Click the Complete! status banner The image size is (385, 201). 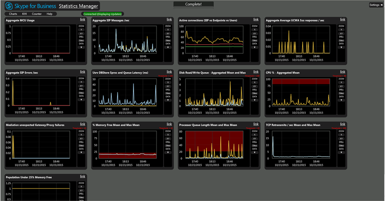click(x=193, y=4)
